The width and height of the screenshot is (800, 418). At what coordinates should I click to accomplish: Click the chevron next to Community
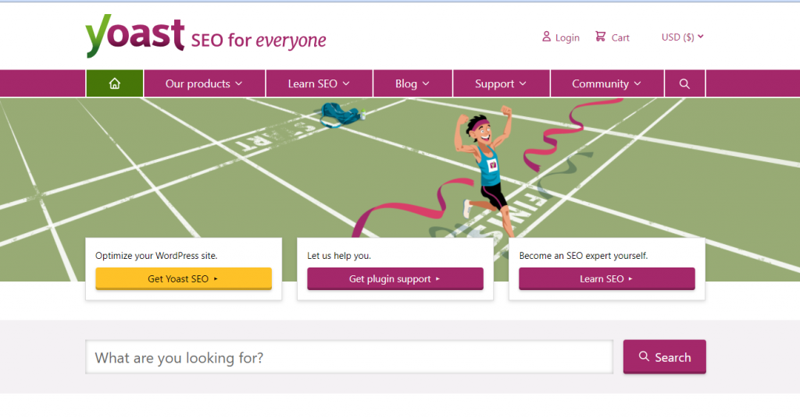637,83
